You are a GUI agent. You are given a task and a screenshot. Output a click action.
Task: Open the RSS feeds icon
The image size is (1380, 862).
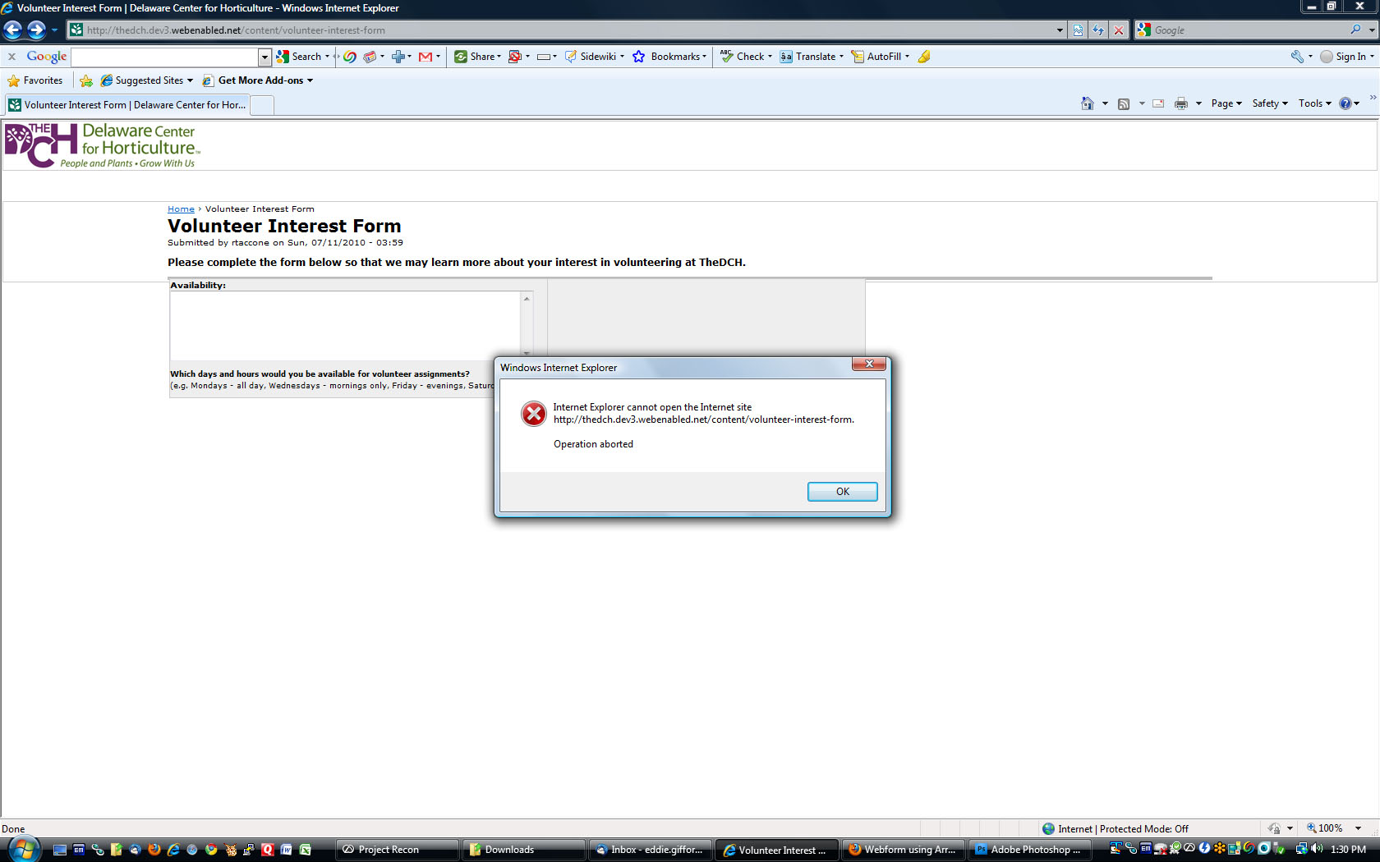[x=1124, y=103]
